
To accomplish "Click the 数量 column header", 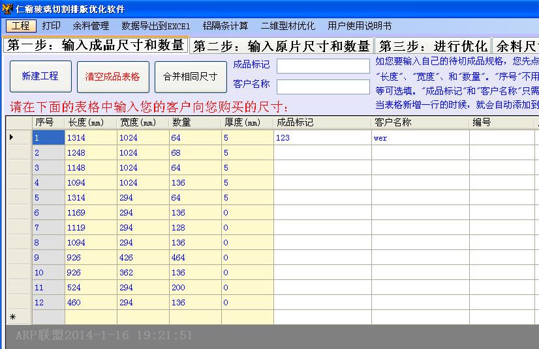I will tap(195, 122).
